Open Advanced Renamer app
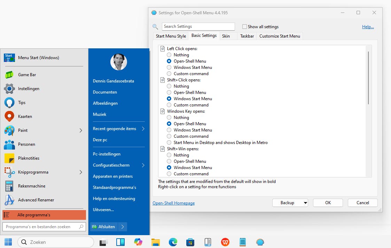This screenshot has width=391, height=248. [9, 200]
